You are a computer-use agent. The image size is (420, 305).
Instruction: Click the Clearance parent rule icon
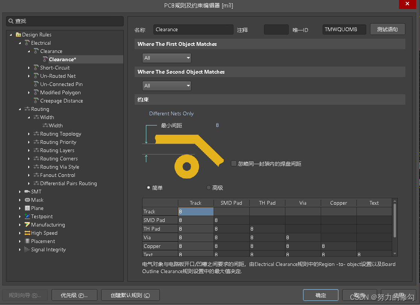(x=36, y=51)
